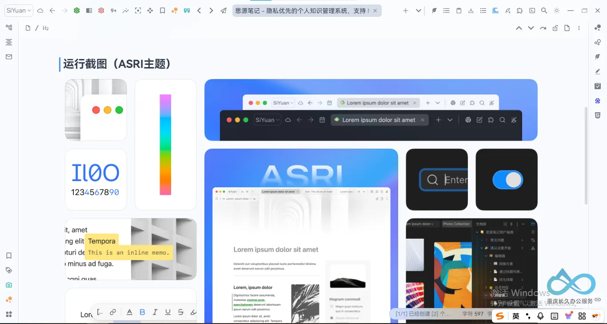
Task: Click the cloud sync icon
Action: 40,11
